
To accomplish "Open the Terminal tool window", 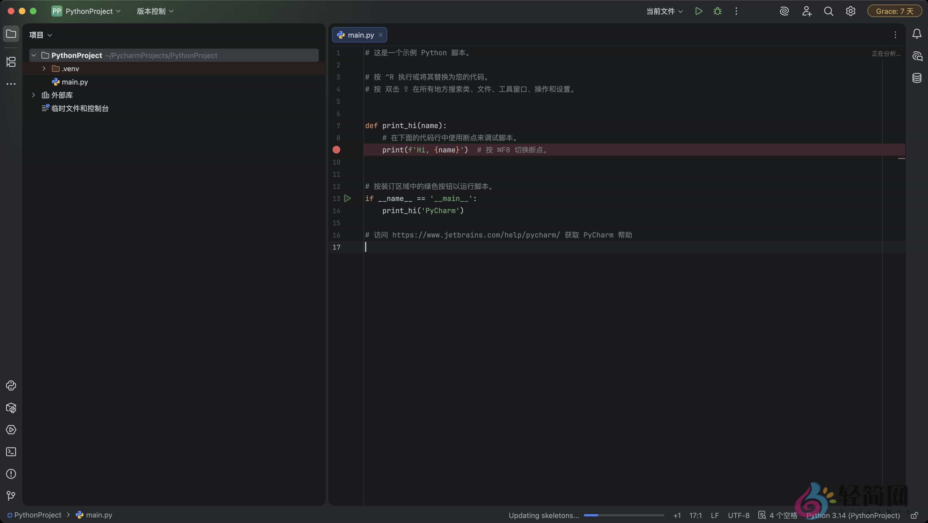I will pos(11,452).
